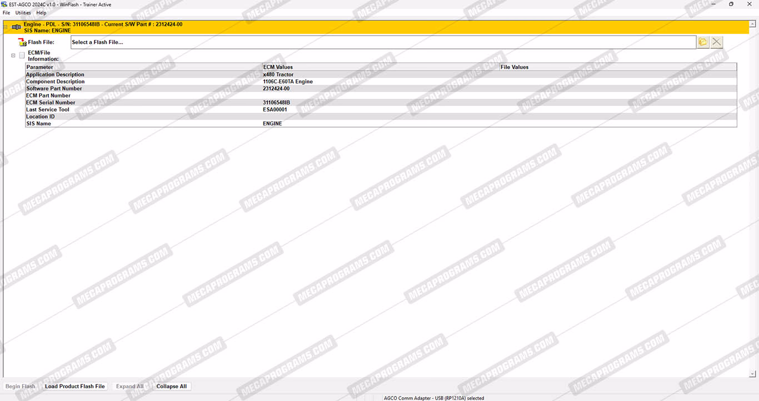
Task: Tick the ECM/File Information checkbox
Action: click(22, 55)
